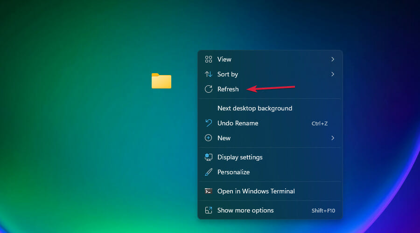
Task: Select the yellow folder on the desktop
Action: pos(161,81)
